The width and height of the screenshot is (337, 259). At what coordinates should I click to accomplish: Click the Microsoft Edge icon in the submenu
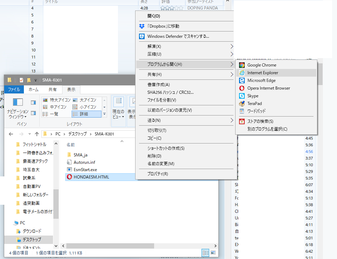[x=242, y=80]
